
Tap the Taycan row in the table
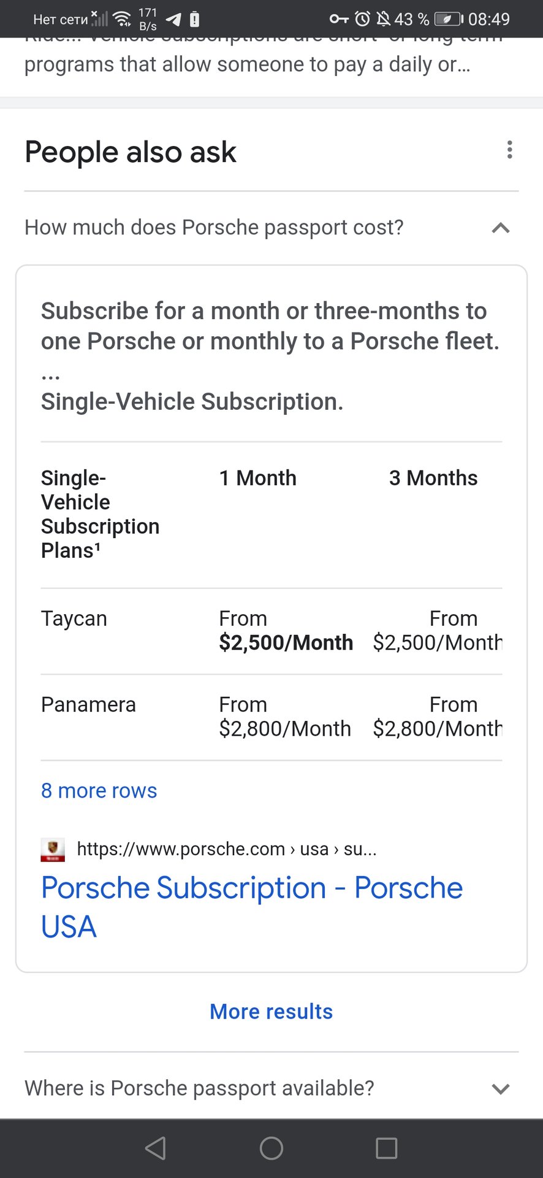tap(271, 631)
